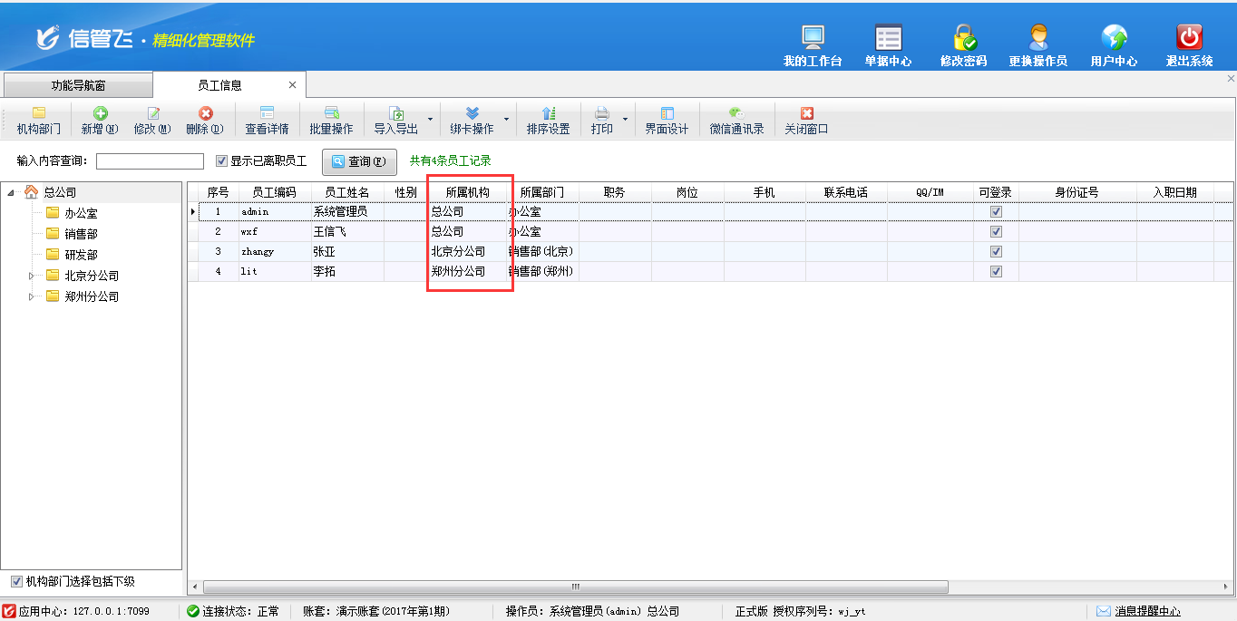The image size is (1237, 621).
Task: Toggle 机构部门选择包括下级 checkbox
Action: [16, 581]
